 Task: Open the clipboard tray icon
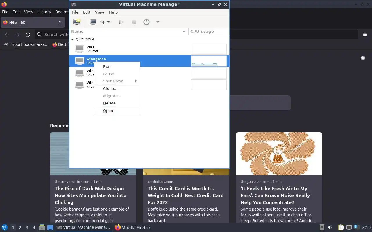[341, 227]
